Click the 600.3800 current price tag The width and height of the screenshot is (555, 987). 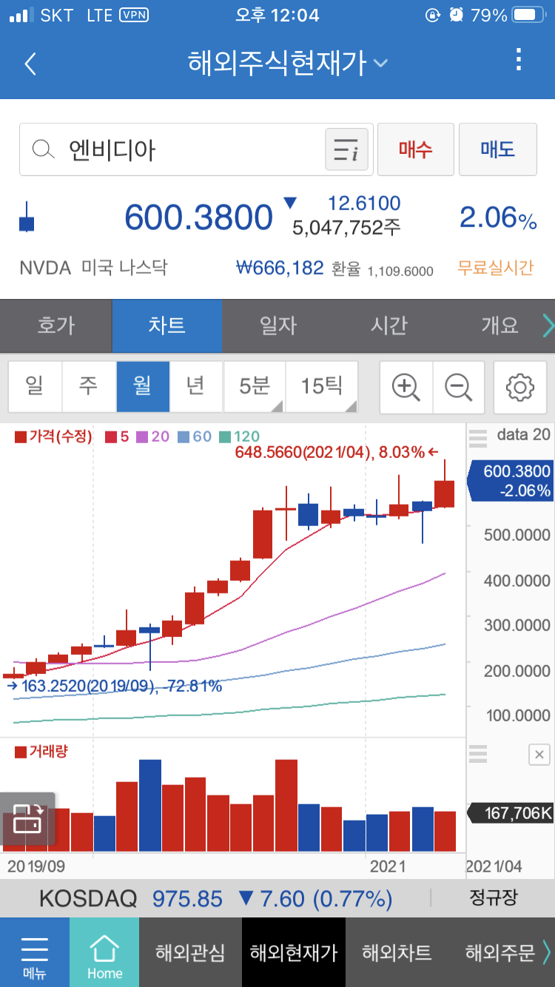511,481
